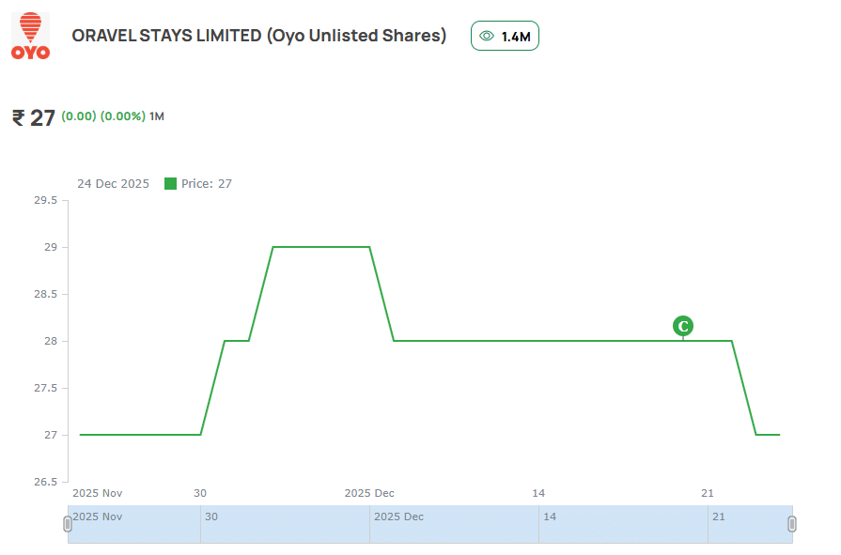Click the Price: 27 legend text
Image resolution: width=841 pixels, height=555 pixels.
click(x=207, y=184)
